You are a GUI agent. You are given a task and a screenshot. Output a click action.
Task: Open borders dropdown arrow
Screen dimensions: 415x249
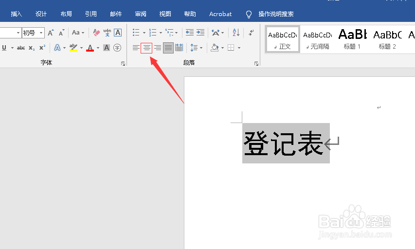click(x=239, y=48)
